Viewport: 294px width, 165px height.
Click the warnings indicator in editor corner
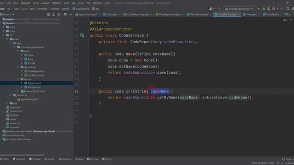(286, 20)
